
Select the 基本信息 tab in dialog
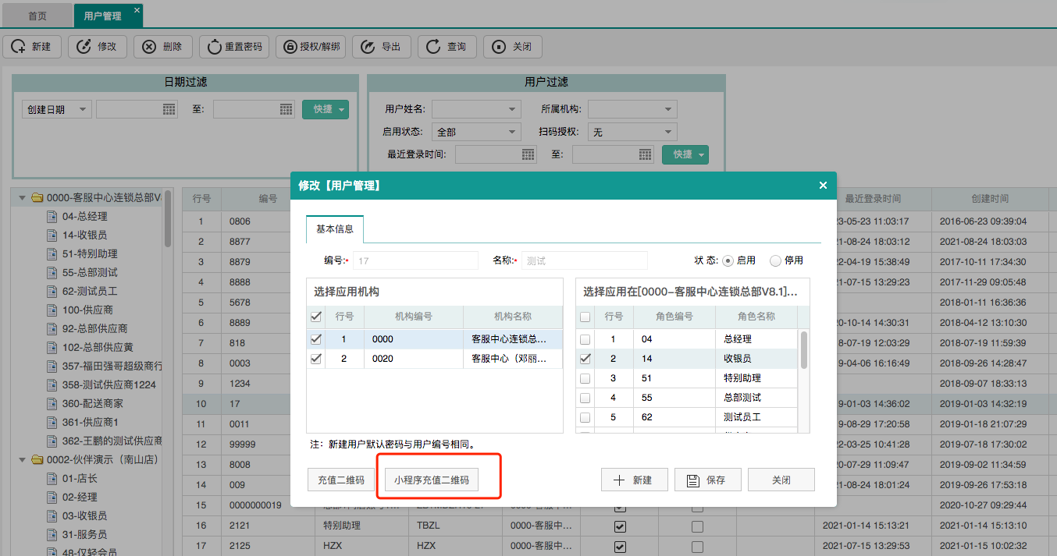click(334, 229)
